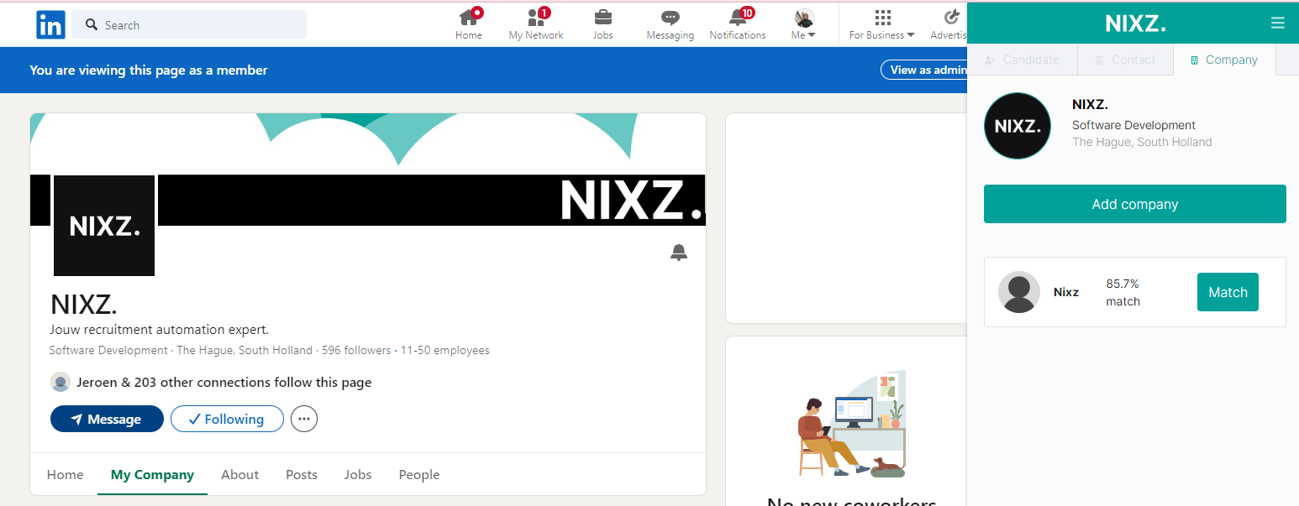Open the Me profile menu
Image resolution: width=1299 pixels, height=506 pixels.
point(804,24)
